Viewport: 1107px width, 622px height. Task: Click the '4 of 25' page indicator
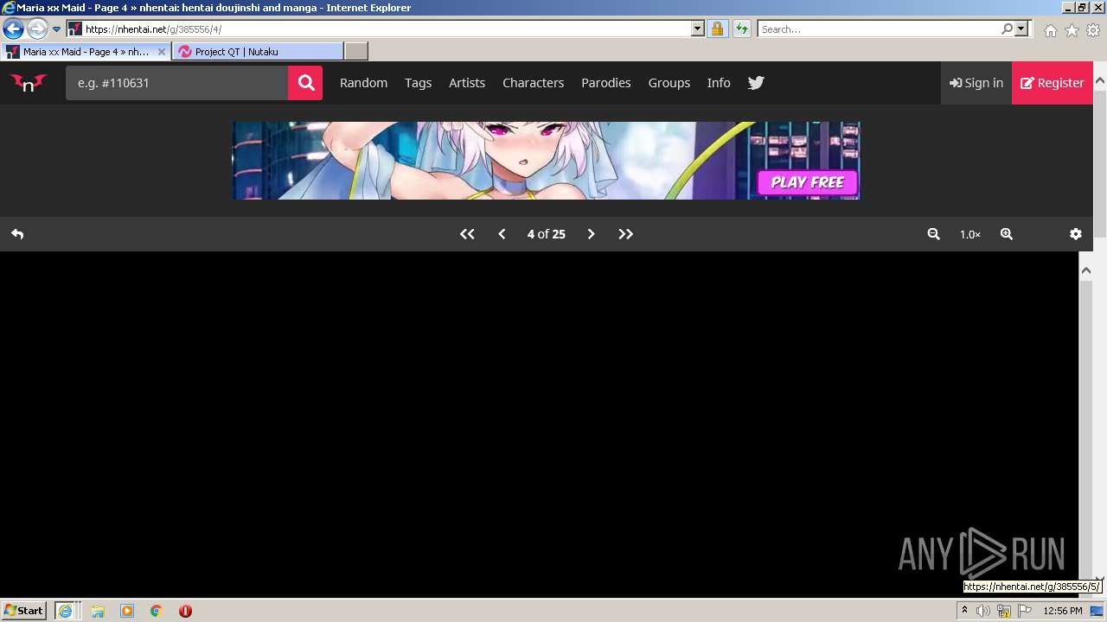coord(547,234)
